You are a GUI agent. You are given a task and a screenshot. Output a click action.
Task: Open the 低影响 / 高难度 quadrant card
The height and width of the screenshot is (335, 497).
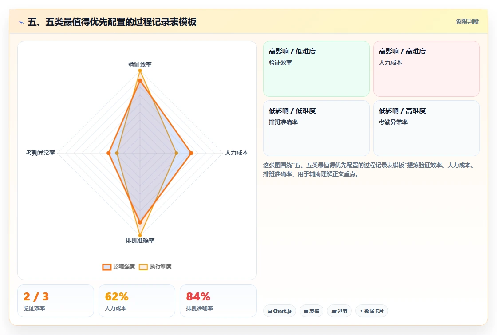point(426,128)
